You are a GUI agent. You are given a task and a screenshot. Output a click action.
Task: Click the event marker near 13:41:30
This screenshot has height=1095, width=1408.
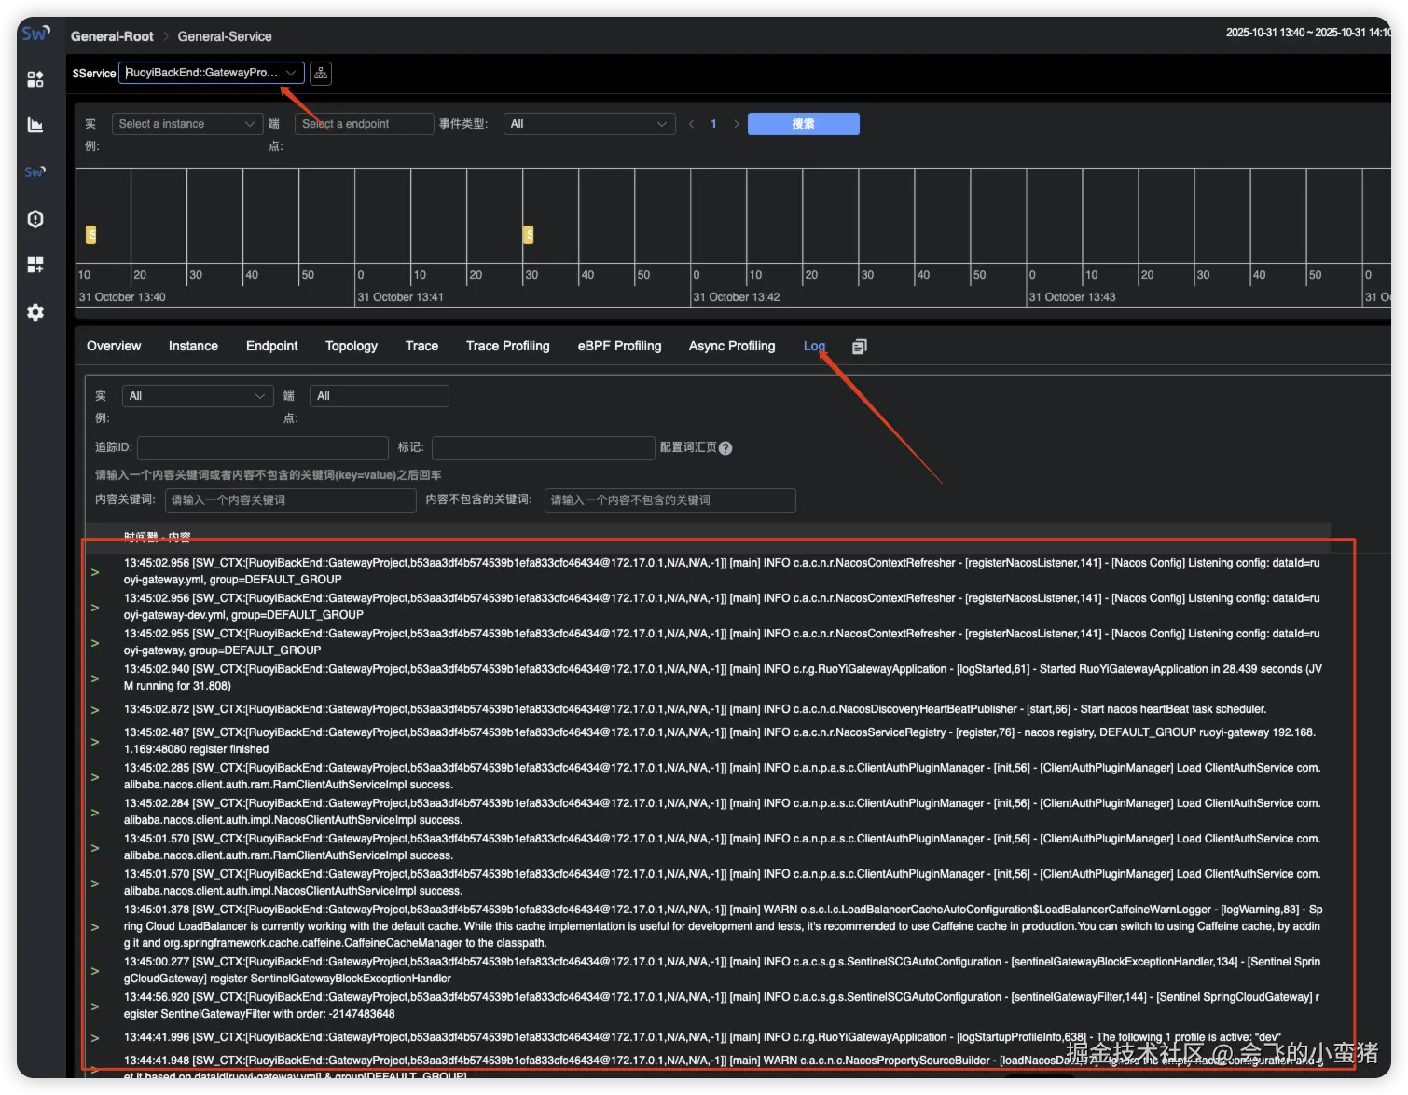(x=529, y=235)
